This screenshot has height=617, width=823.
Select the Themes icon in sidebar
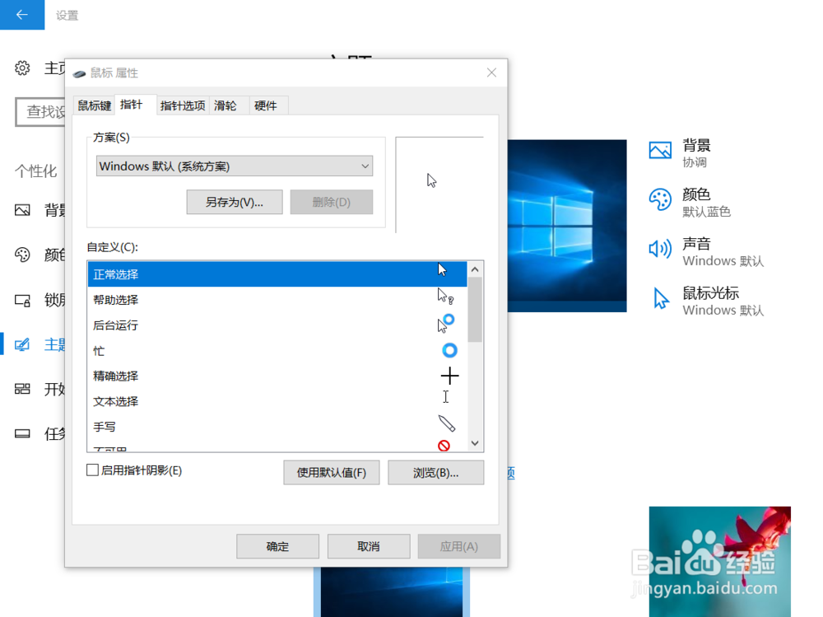pos(22,345)
